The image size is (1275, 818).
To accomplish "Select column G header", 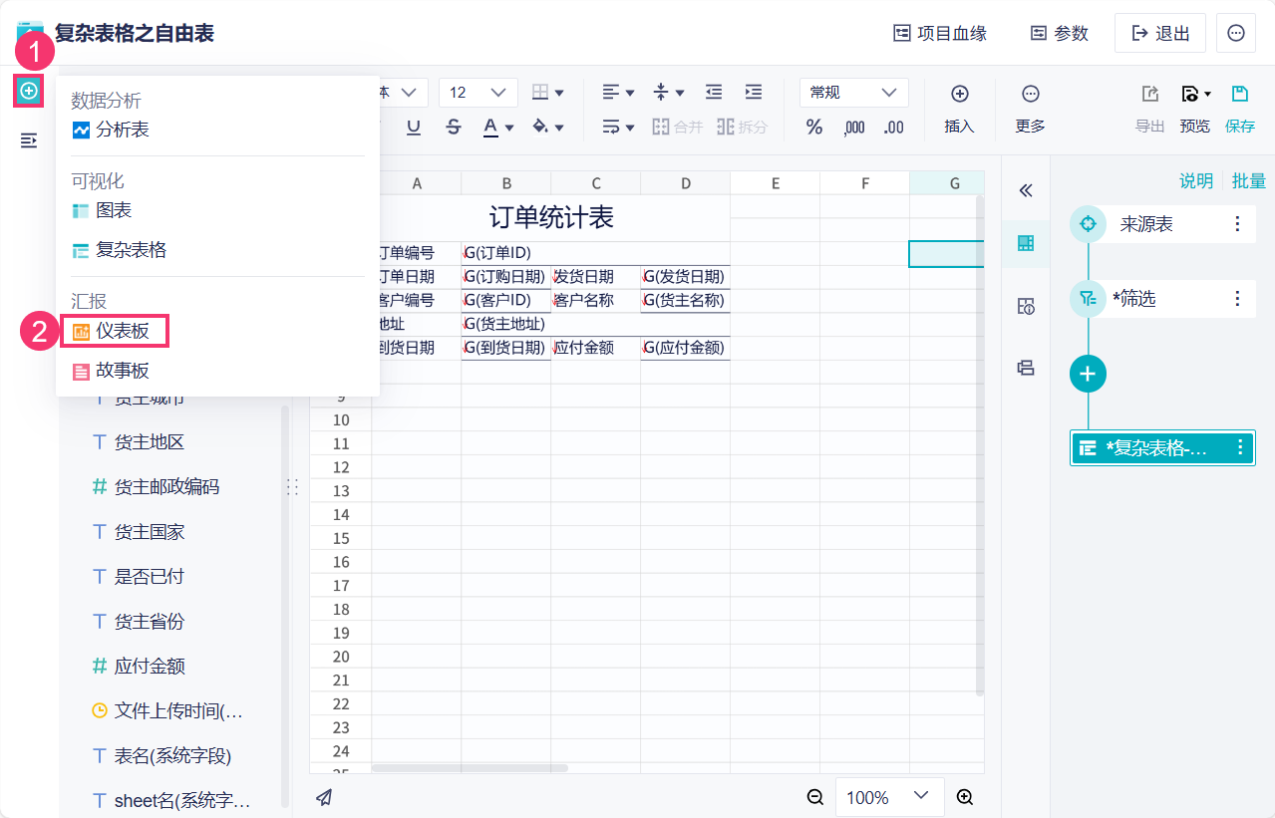I will point(947,182).
